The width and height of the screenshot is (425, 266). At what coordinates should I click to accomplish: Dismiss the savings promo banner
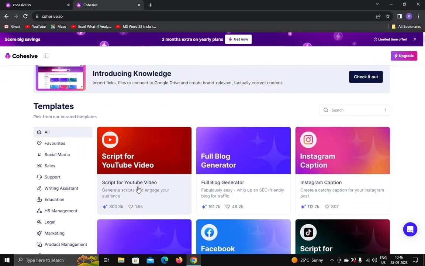click(x=415, y=40)
